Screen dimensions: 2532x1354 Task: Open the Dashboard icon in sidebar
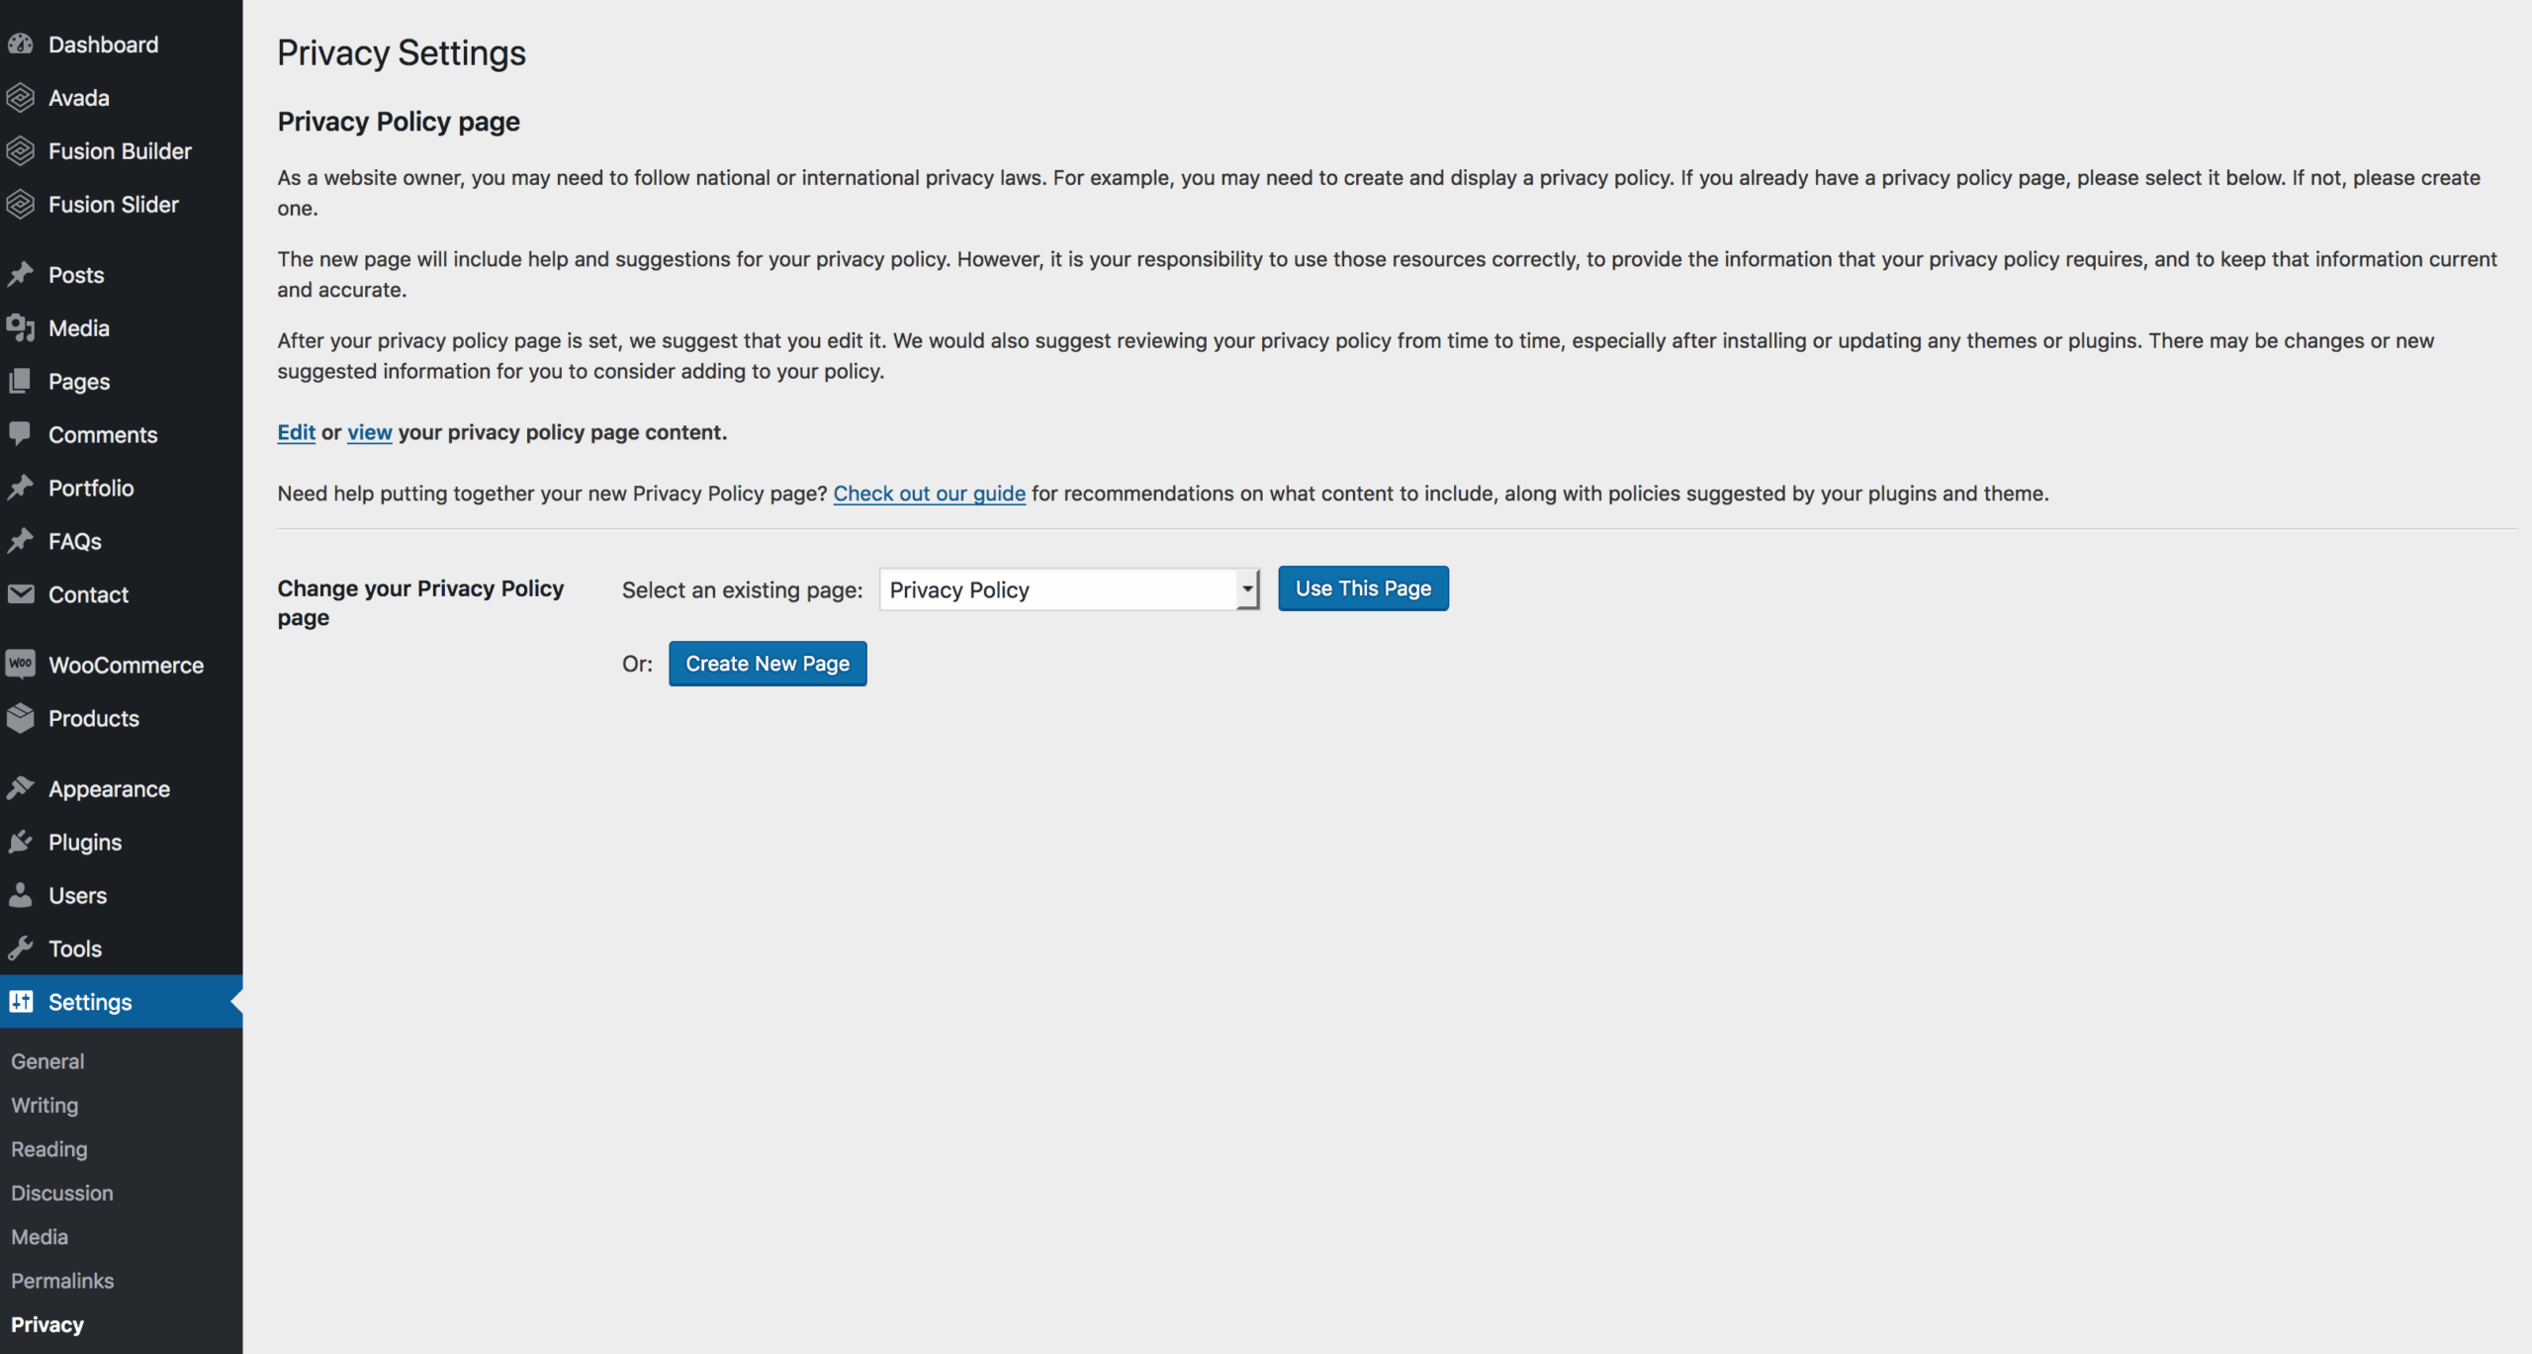22,44
